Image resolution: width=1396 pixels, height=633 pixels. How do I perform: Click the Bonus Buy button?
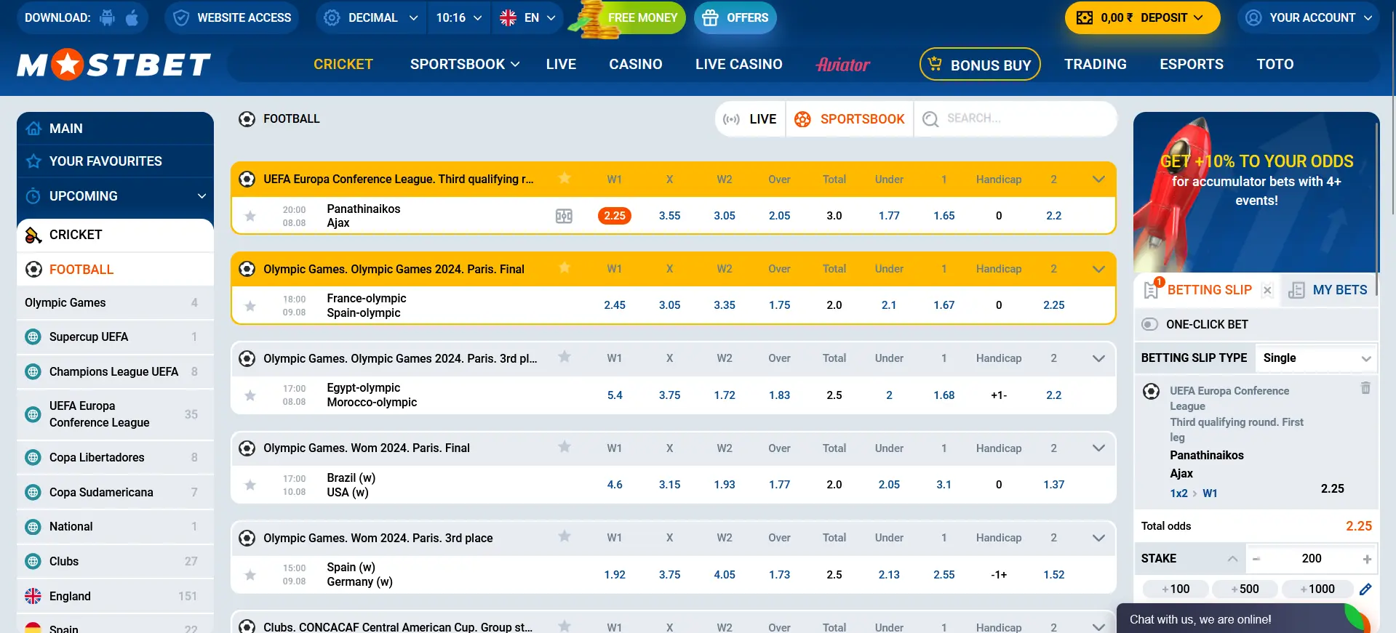click(x=980, y=64)
